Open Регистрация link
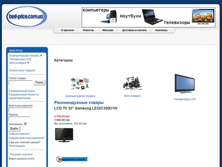 pyautogui.click(x=17, y=146)
